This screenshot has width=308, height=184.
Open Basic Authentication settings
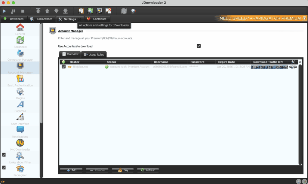[x=20, y=81]
